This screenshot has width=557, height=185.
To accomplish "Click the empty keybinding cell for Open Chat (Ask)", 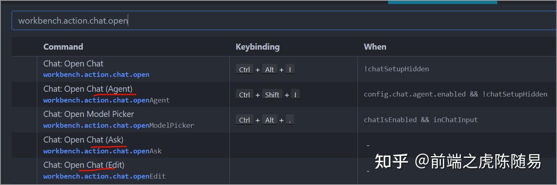I will coord(293,145).
